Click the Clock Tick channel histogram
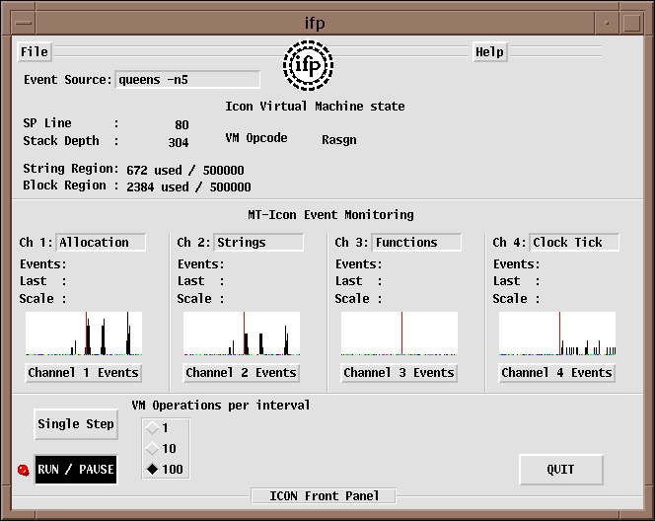The width and height of the screenshot is (655, 521). point(557,334)
